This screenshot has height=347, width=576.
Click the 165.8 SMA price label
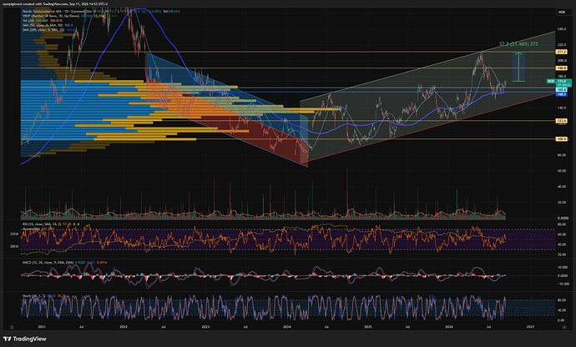[562, 89]
